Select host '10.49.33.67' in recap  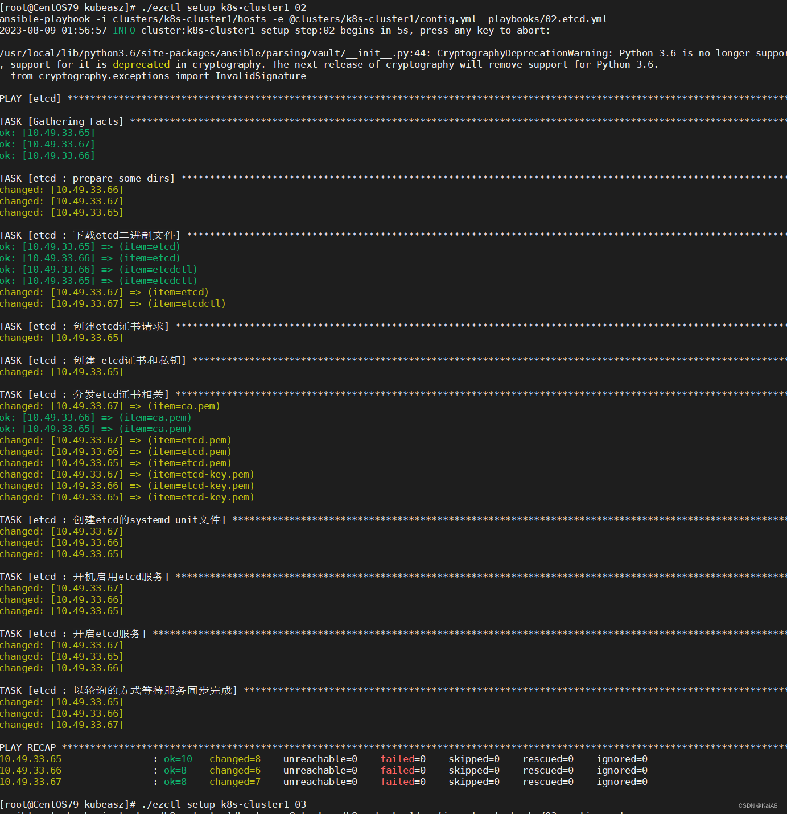[x=31, y=782]
